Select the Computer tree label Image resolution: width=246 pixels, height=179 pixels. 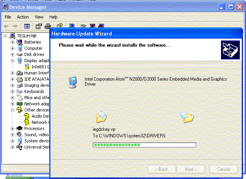coord(33,48)
